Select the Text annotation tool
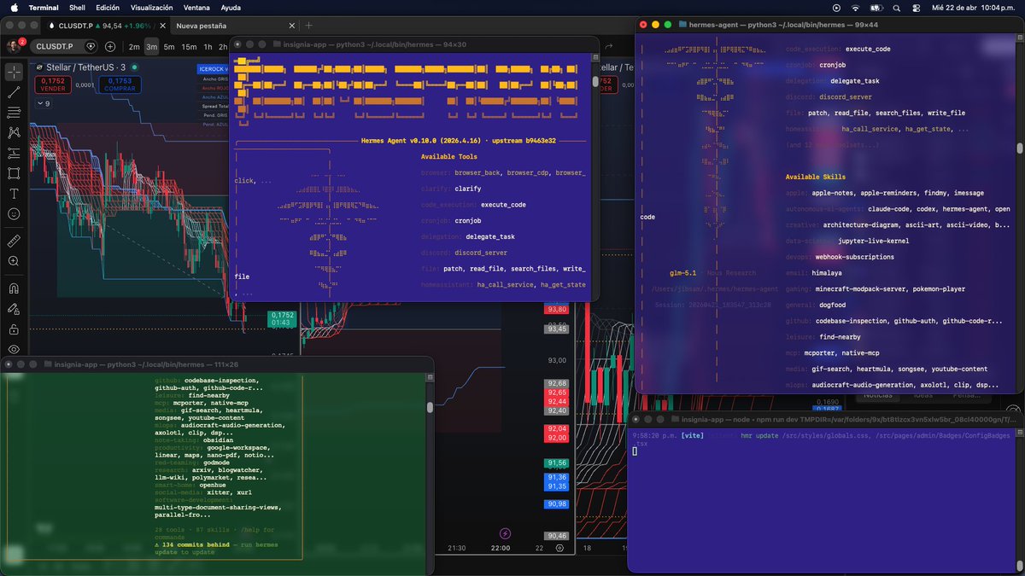Viewport: 1025px width, 576px height. coord(14,194)
